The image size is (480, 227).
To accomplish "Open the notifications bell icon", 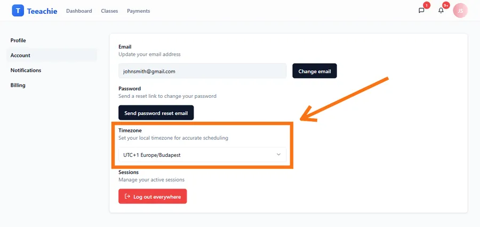I will [441, 11].
